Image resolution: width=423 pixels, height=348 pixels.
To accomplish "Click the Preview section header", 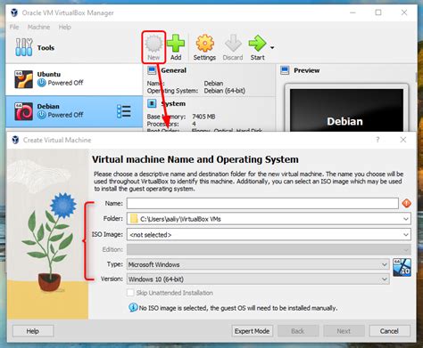I will coord(307,70).
